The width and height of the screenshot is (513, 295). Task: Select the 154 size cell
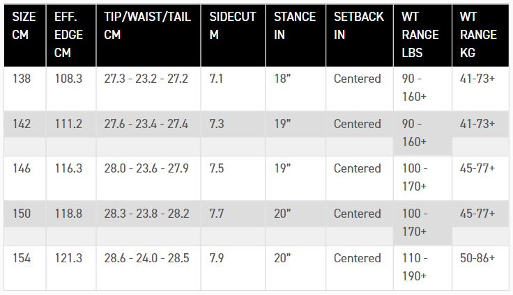[22, 258]
